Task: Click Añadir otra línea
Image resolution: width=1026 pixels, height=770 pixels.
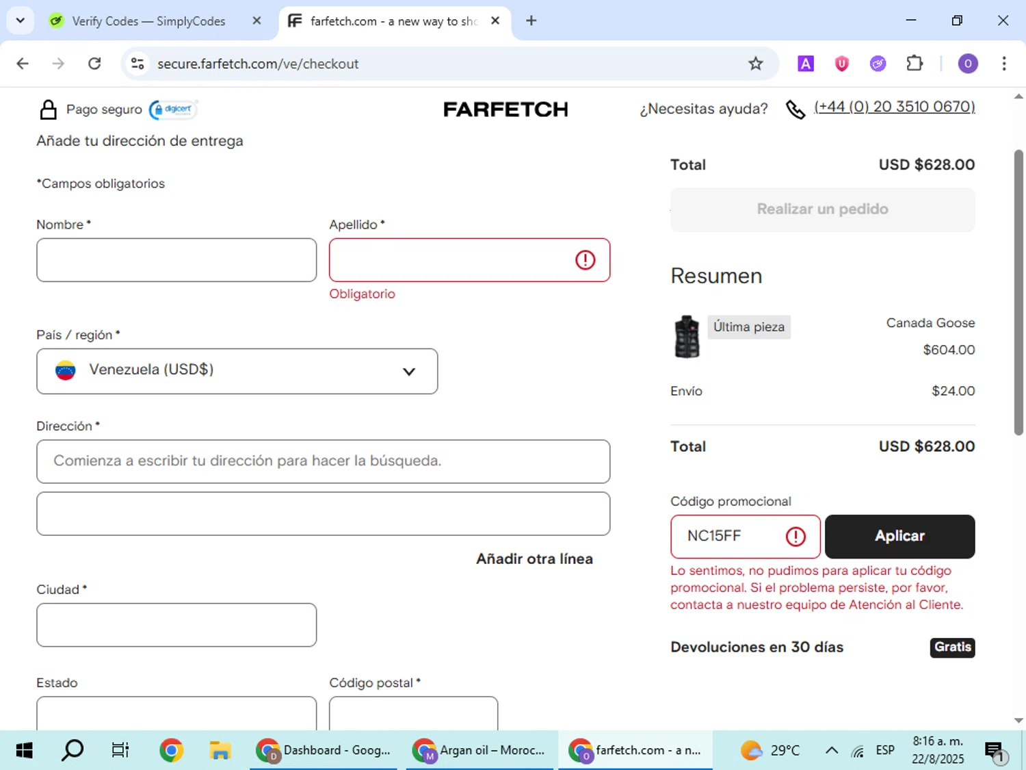Action: pos(534,559)
